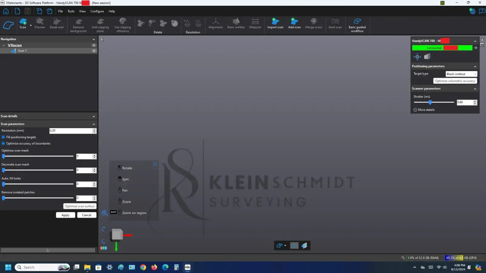Hide Scan 1 using eye icon
Image resolution: width=486 pixels, height=273 pixels.
94,51
